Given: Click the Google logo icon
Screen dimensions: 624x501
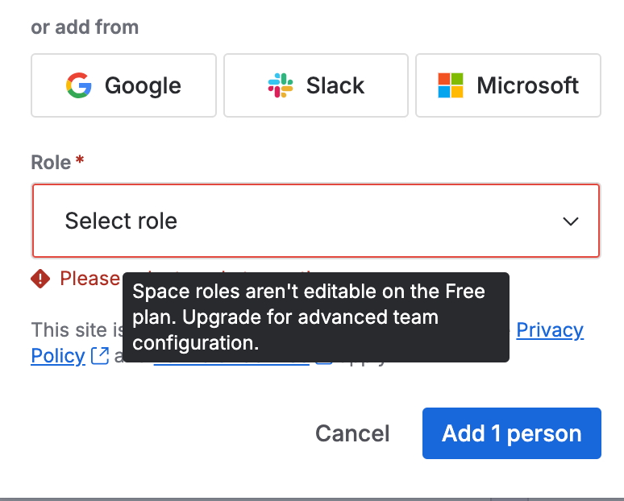Looking at the screenshot, I should pyautogui.click(x=79, y=85).
